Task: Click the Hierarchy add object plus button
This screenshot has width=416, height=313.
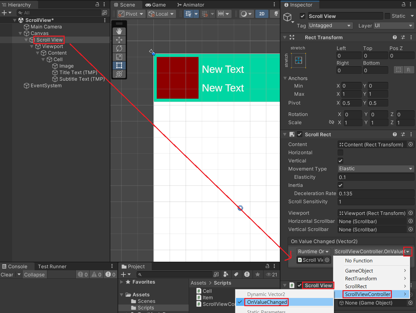Action: [4, 13]
